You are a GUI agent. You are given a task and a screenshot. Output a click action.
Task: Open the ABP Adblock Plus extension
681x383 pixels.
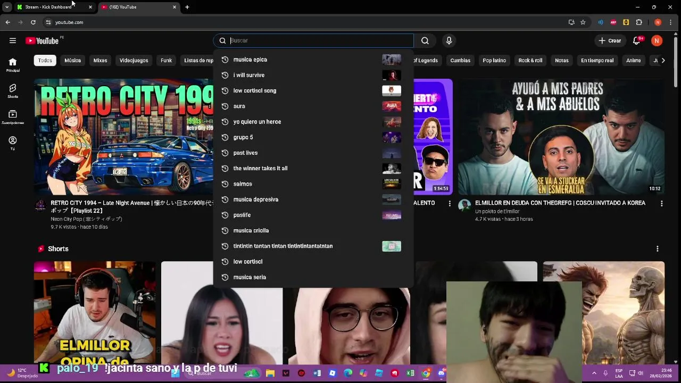tap(613, 22)
